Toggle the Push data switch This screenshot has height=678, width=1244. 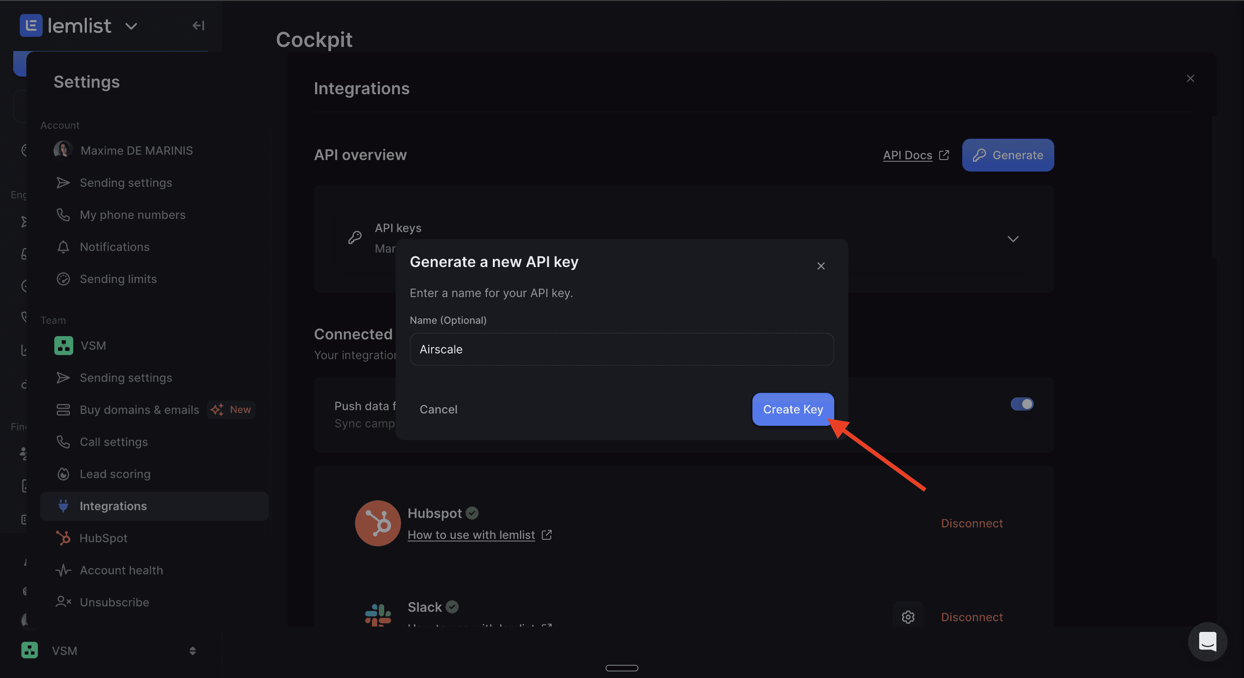[x=1021, y=404]
